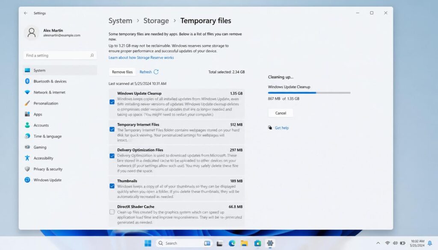
Task: Click the Bluetooth icon in sidebar
Action: (27, 81)
